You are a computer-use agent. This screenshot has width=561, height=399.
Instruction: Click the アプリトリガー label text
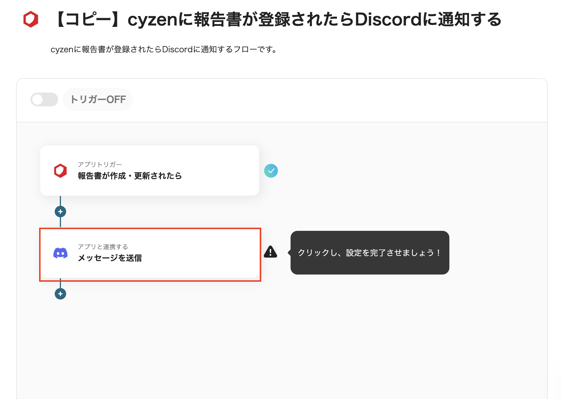click(x=100, y=164)
